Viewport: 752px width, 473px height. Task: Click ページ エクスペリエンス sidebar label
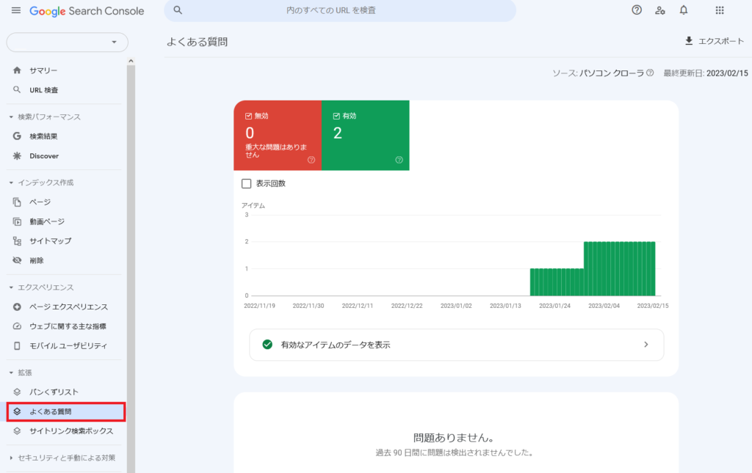[68, 307]
